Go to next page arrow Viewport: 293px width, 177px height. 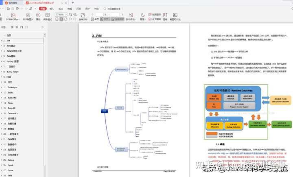coord(122,14)
